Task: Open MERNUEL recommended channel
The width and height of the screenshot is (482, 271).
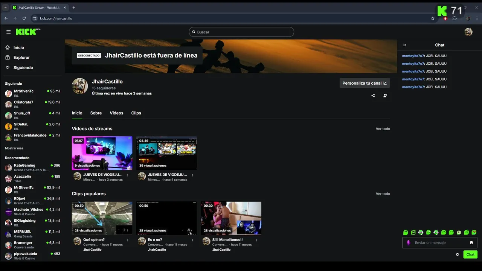Action: [32, 234]
